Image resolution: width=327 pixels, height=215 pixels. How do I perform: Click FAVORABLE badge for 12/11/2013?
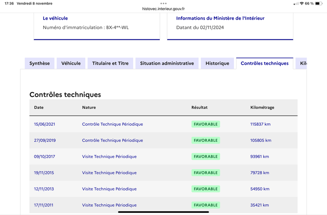coord(206,189)
